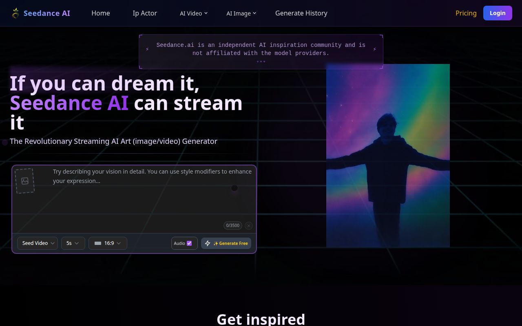Screen dimensions: 522x326
Task: Open the 16:9 aspect ratio dropdown
Action: [108, 243]
